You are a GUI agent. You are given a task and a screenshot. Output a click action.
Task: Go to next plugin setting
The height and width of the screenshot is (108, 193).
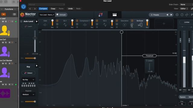point(35,9)
